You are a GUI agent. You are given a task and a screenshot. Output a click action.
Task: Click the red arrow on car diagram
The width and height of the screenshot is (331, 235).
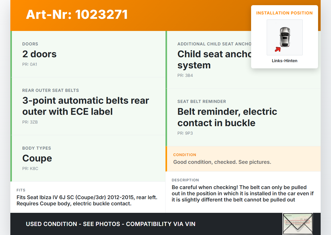click(278, 49)
